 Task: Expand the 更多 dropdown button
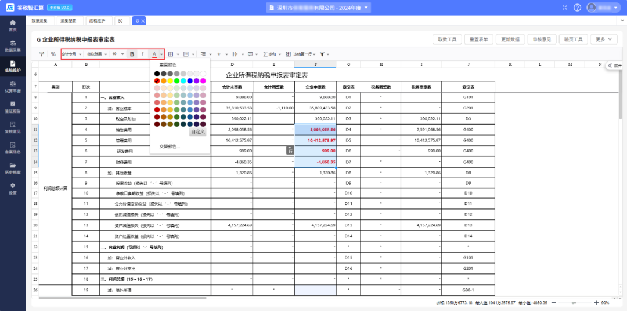coord(604,39)
